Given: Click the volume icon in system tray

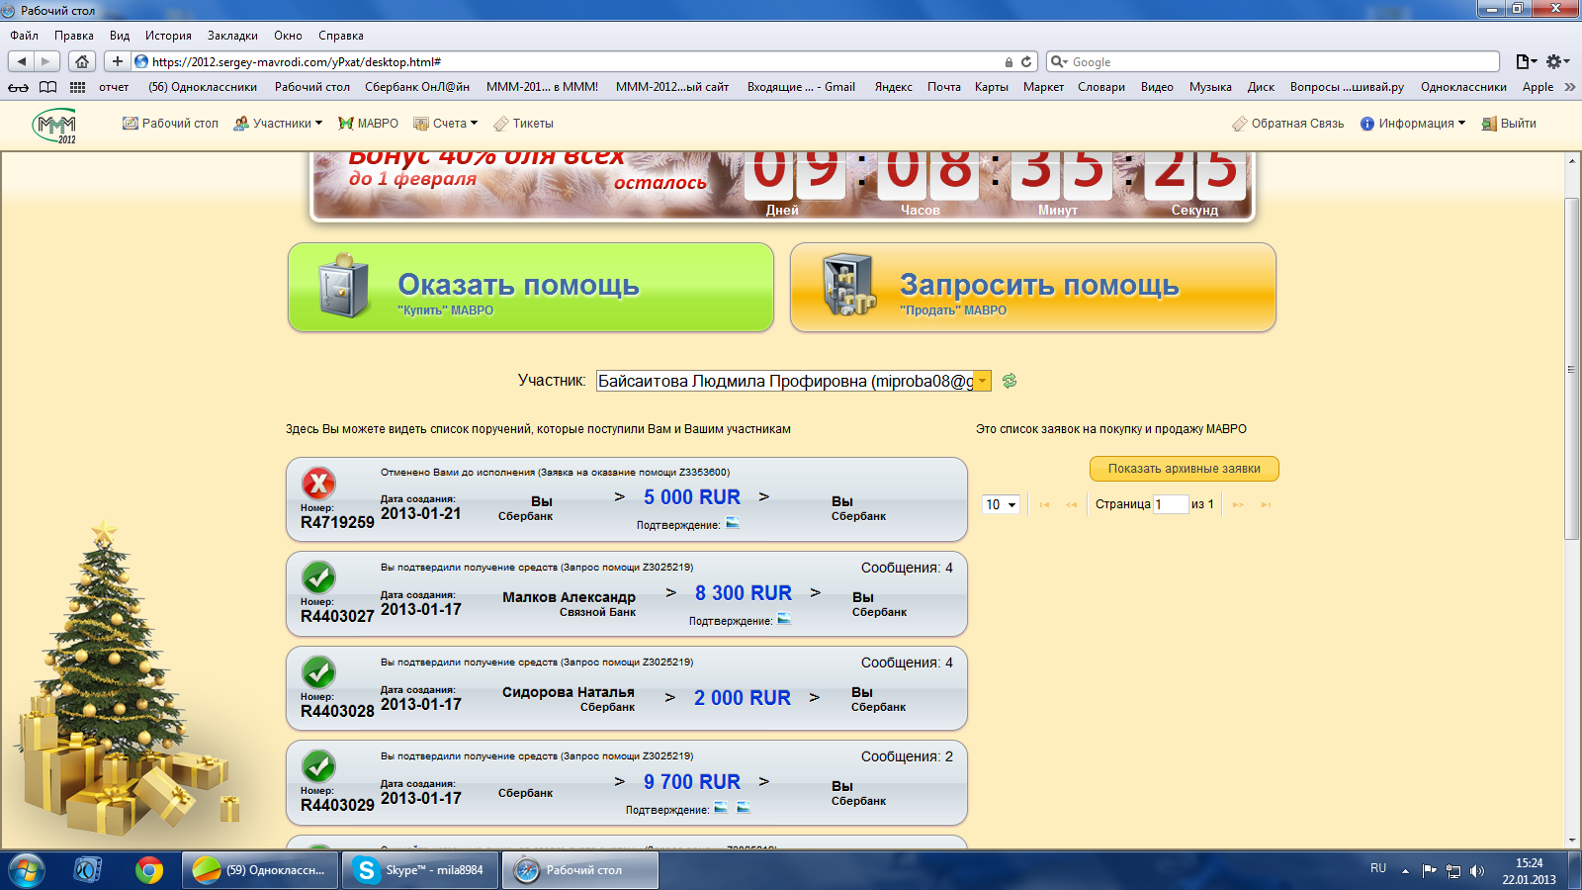Looking at the screenshot, I should click(x=1477, y=871).
